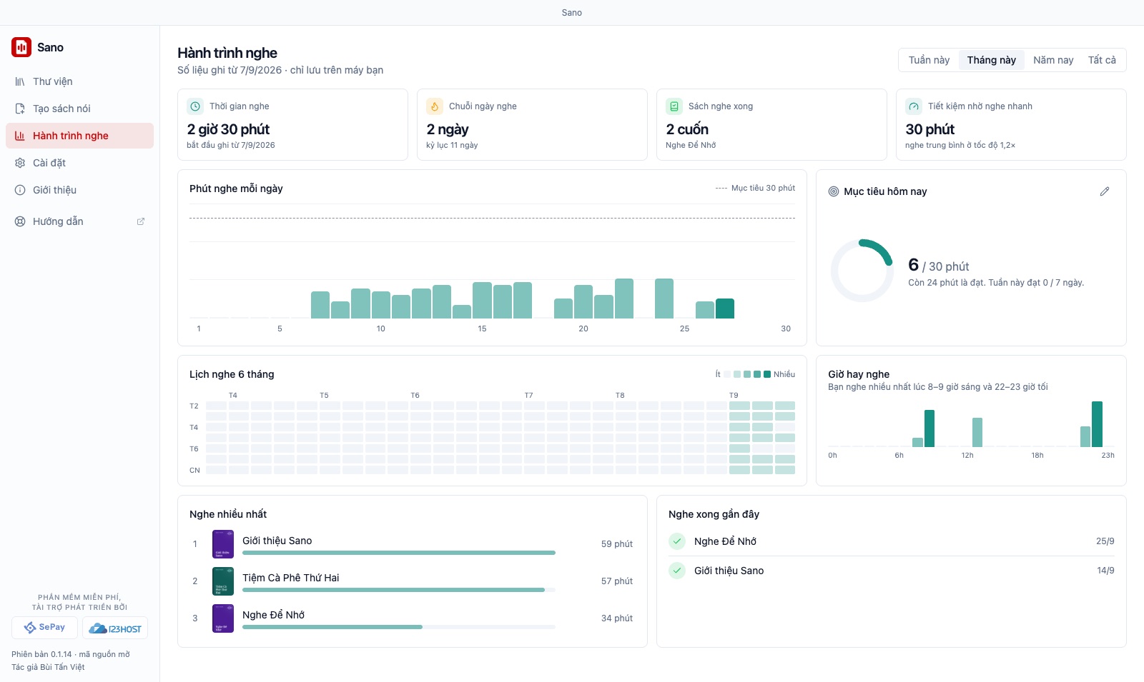The width and height of the screenshot is (1144, 682).
Task: Click the Hành trình nghe chart icon
Action: (x=20, y=136)
